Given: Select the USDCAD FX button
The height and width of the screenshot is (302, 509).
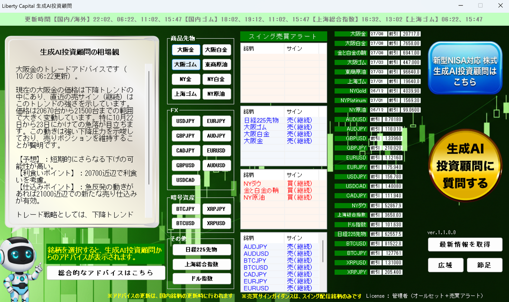Looking at the screenshot, I should [186, 180].
